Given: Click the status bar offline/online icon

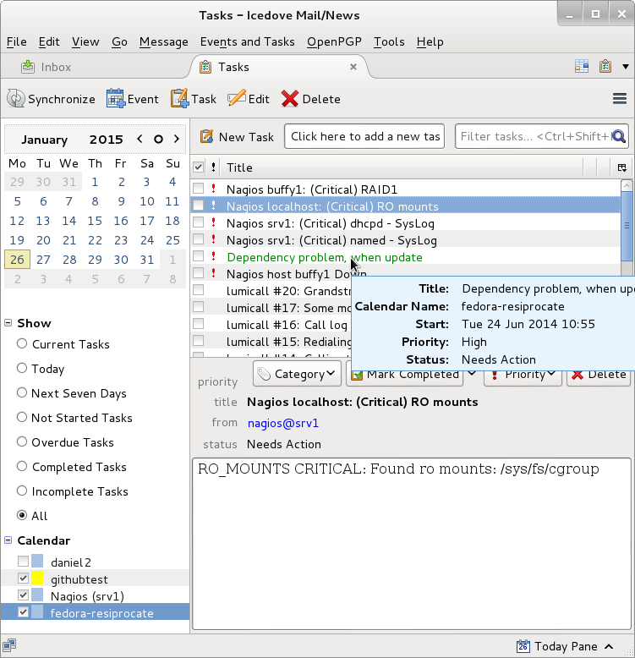Looking at the screenshot, I should tap(8, 644).
